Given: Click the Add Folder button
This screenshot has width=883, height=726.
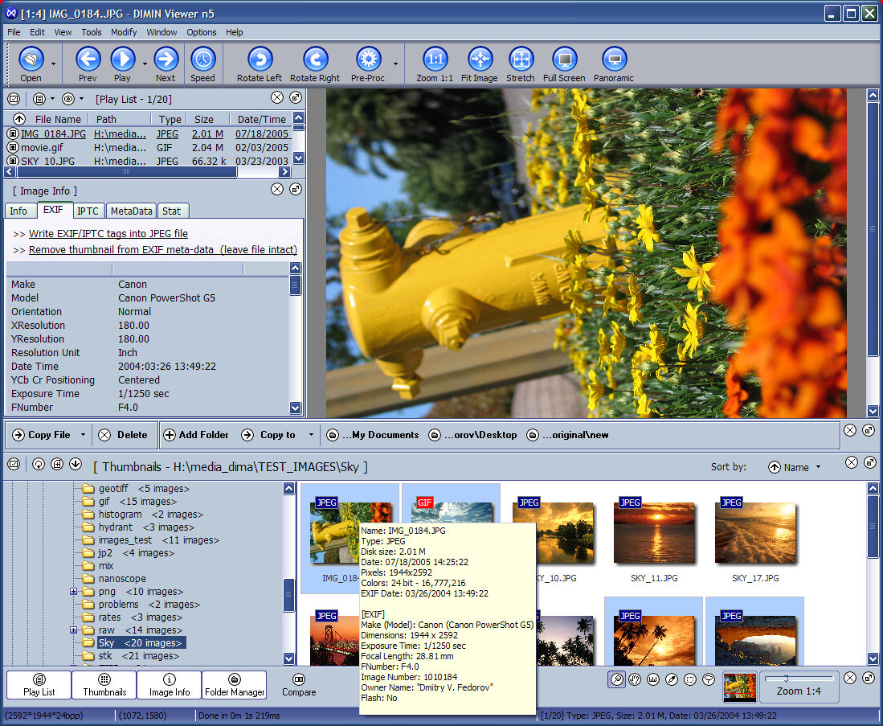Looking at the screenshot, I should click(196, 435).
